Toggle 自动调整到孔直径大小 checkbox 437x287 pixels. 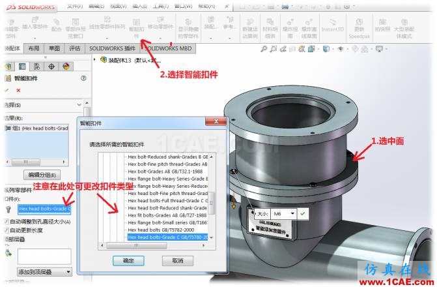tap(7, 221)
